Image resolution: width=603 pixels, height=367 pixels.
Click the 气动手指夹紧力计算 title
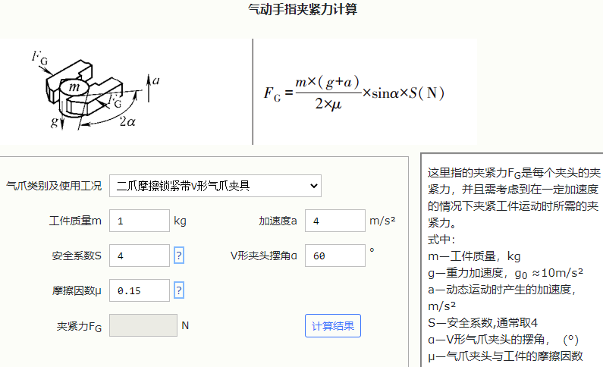(x=303, y=9)
